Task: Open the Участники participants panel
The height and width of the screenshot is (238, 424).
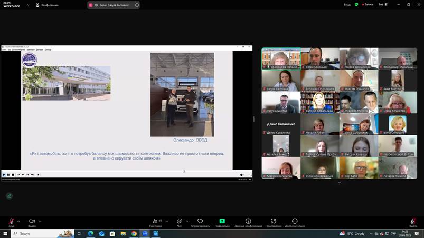Action: (x=155, y=222)
